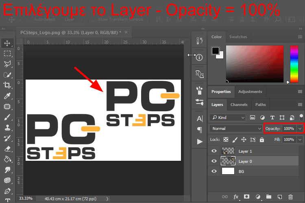Switch to the Swatches tab
Screen dimensions: 305x203
coord(238,37)
